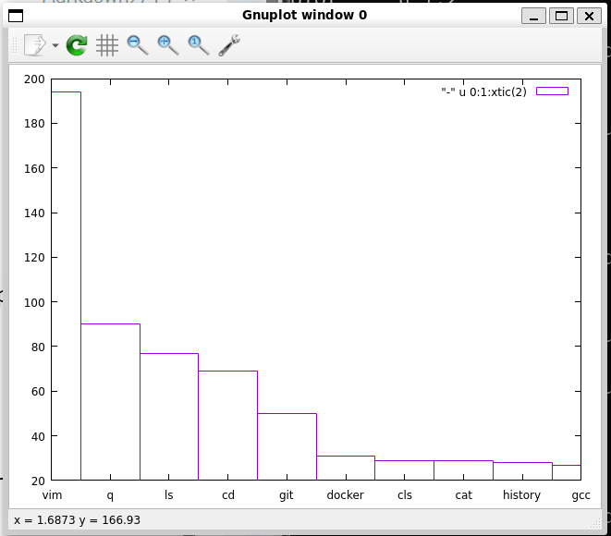This screenshot has height=536, width=611.
Task: Click the x-axis label "gcc"
Action: point(581,496)
